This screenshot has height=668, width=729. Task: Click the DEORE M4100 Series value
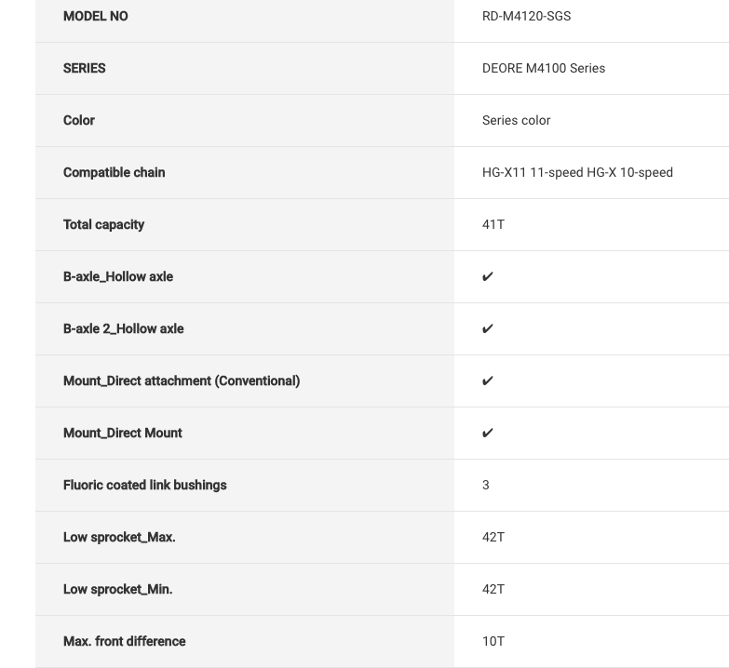pyautogui.click(x=544, y=69)
